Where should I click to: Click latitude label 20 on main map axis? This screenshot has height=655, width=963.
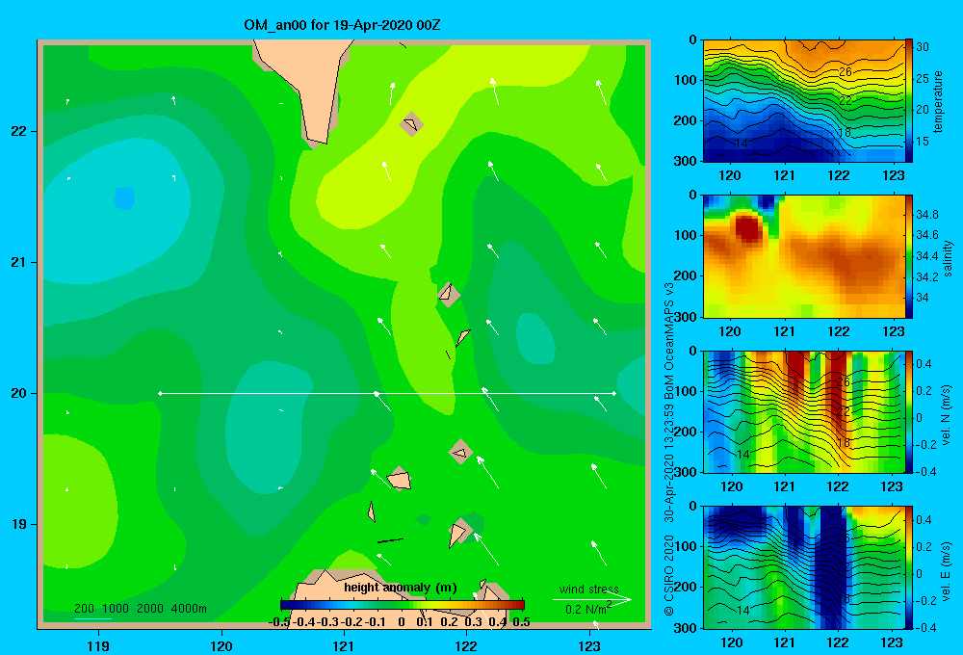click(x=19, y=393)
